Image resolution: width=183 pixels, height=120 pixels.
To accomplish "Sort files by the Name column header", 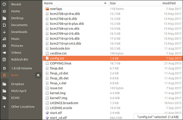I will click(75, 3).
